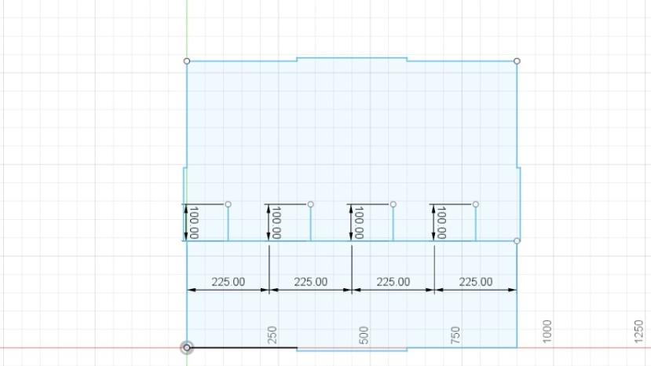
Task: Select the third 225.00 dimension from left
Action: (x=393, y=282)
